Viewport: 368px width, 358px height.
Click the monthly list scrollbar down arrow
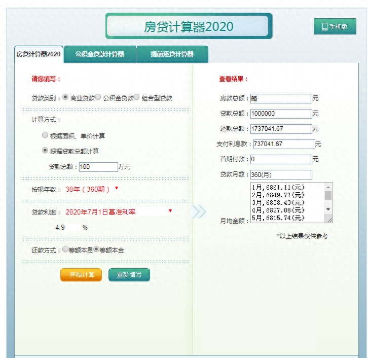(x=328, y=209)
